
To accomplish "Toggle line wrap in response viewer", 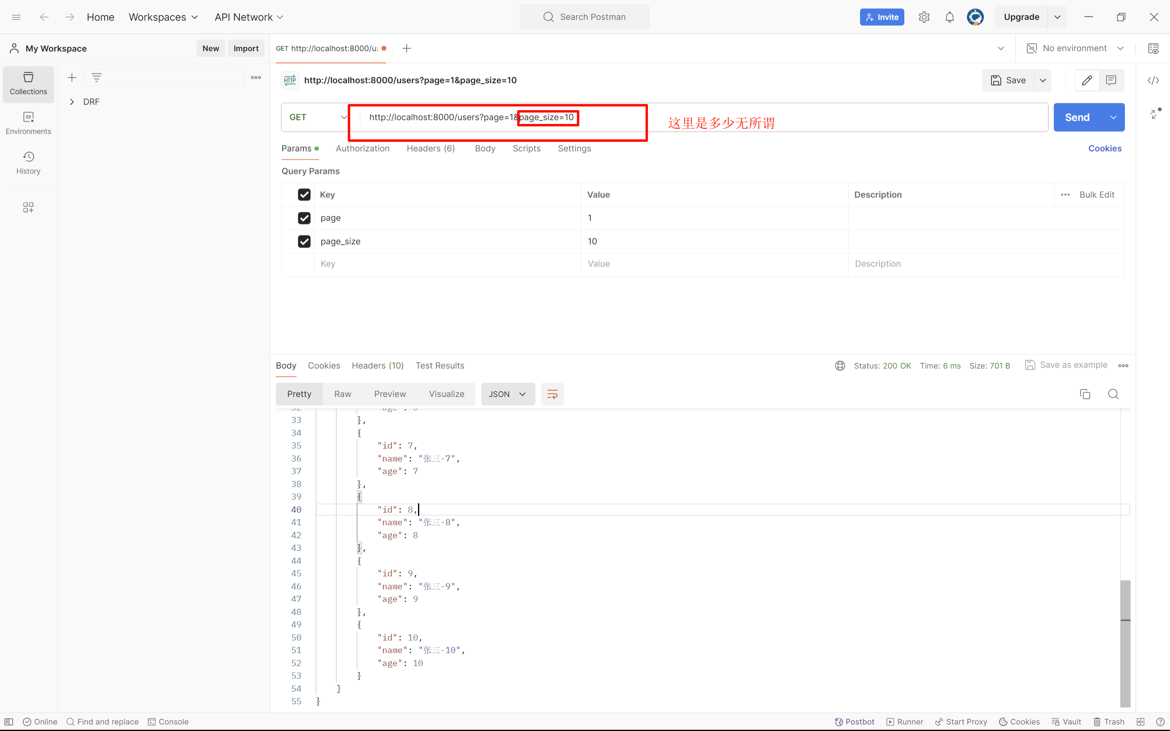I will [552, 394].
